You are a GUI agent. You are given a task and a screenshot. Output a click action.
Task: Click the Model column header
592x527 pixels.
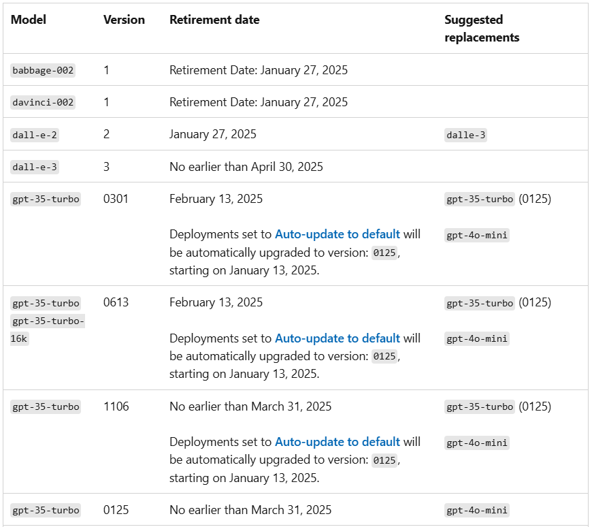click(29, 20)
